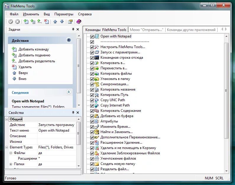Click the Options toolbar icon

(70, 22)
